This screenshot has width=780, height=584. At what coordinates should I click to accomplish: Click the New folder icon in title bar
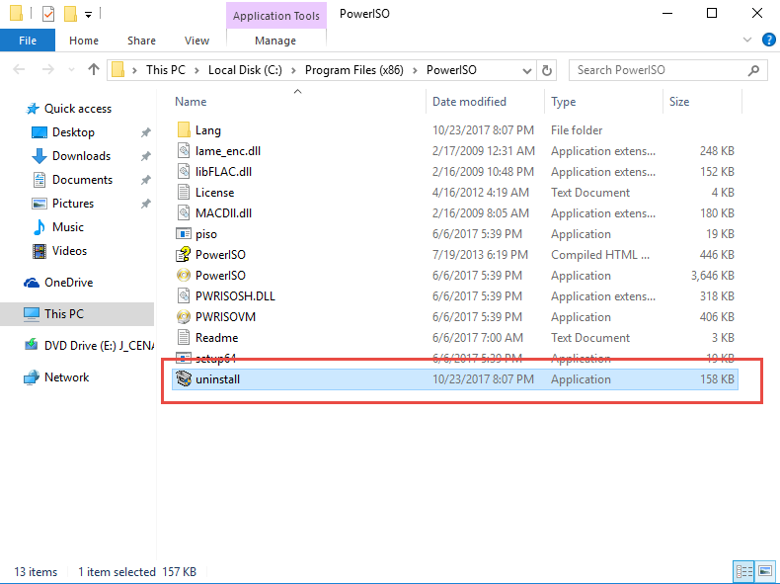click(71, 14)
